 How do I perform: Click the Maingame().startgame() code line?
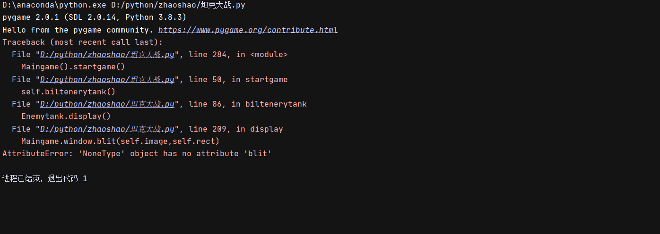pos(73,67)
